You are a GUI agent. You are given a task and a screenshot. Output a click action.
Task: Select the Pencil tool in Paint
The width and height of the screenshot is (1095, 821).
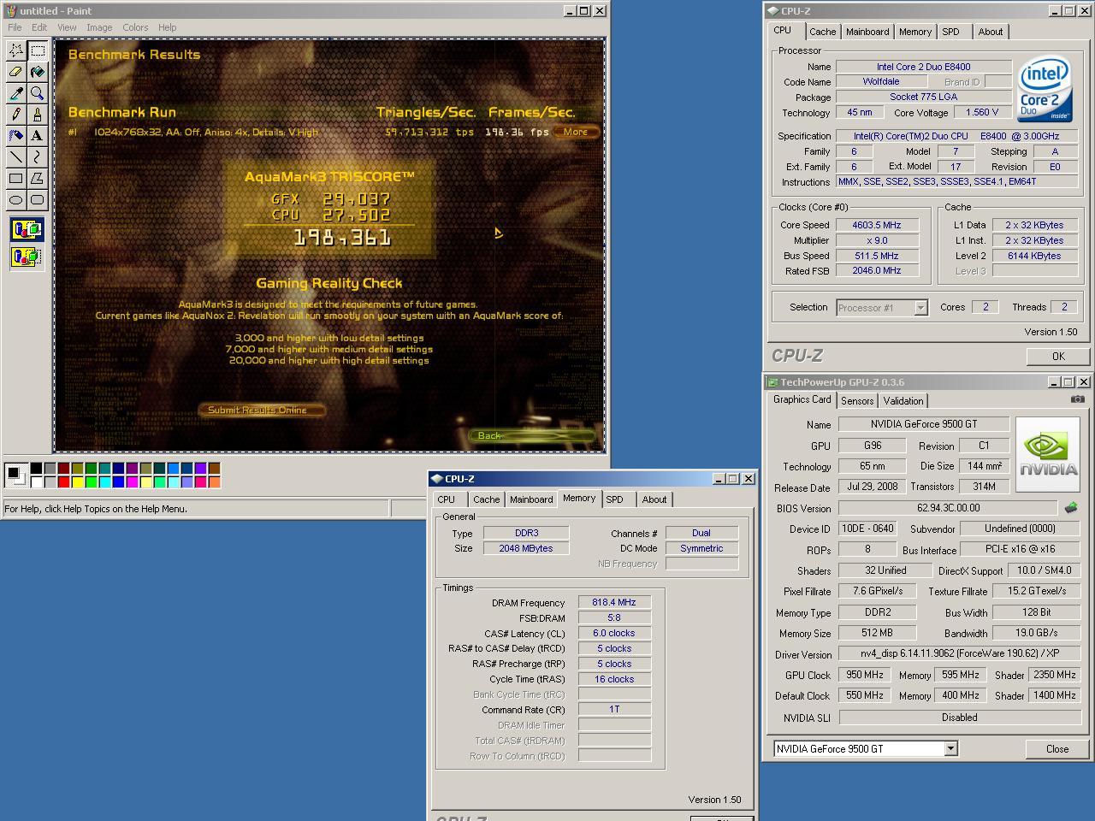tap(16, 115)
